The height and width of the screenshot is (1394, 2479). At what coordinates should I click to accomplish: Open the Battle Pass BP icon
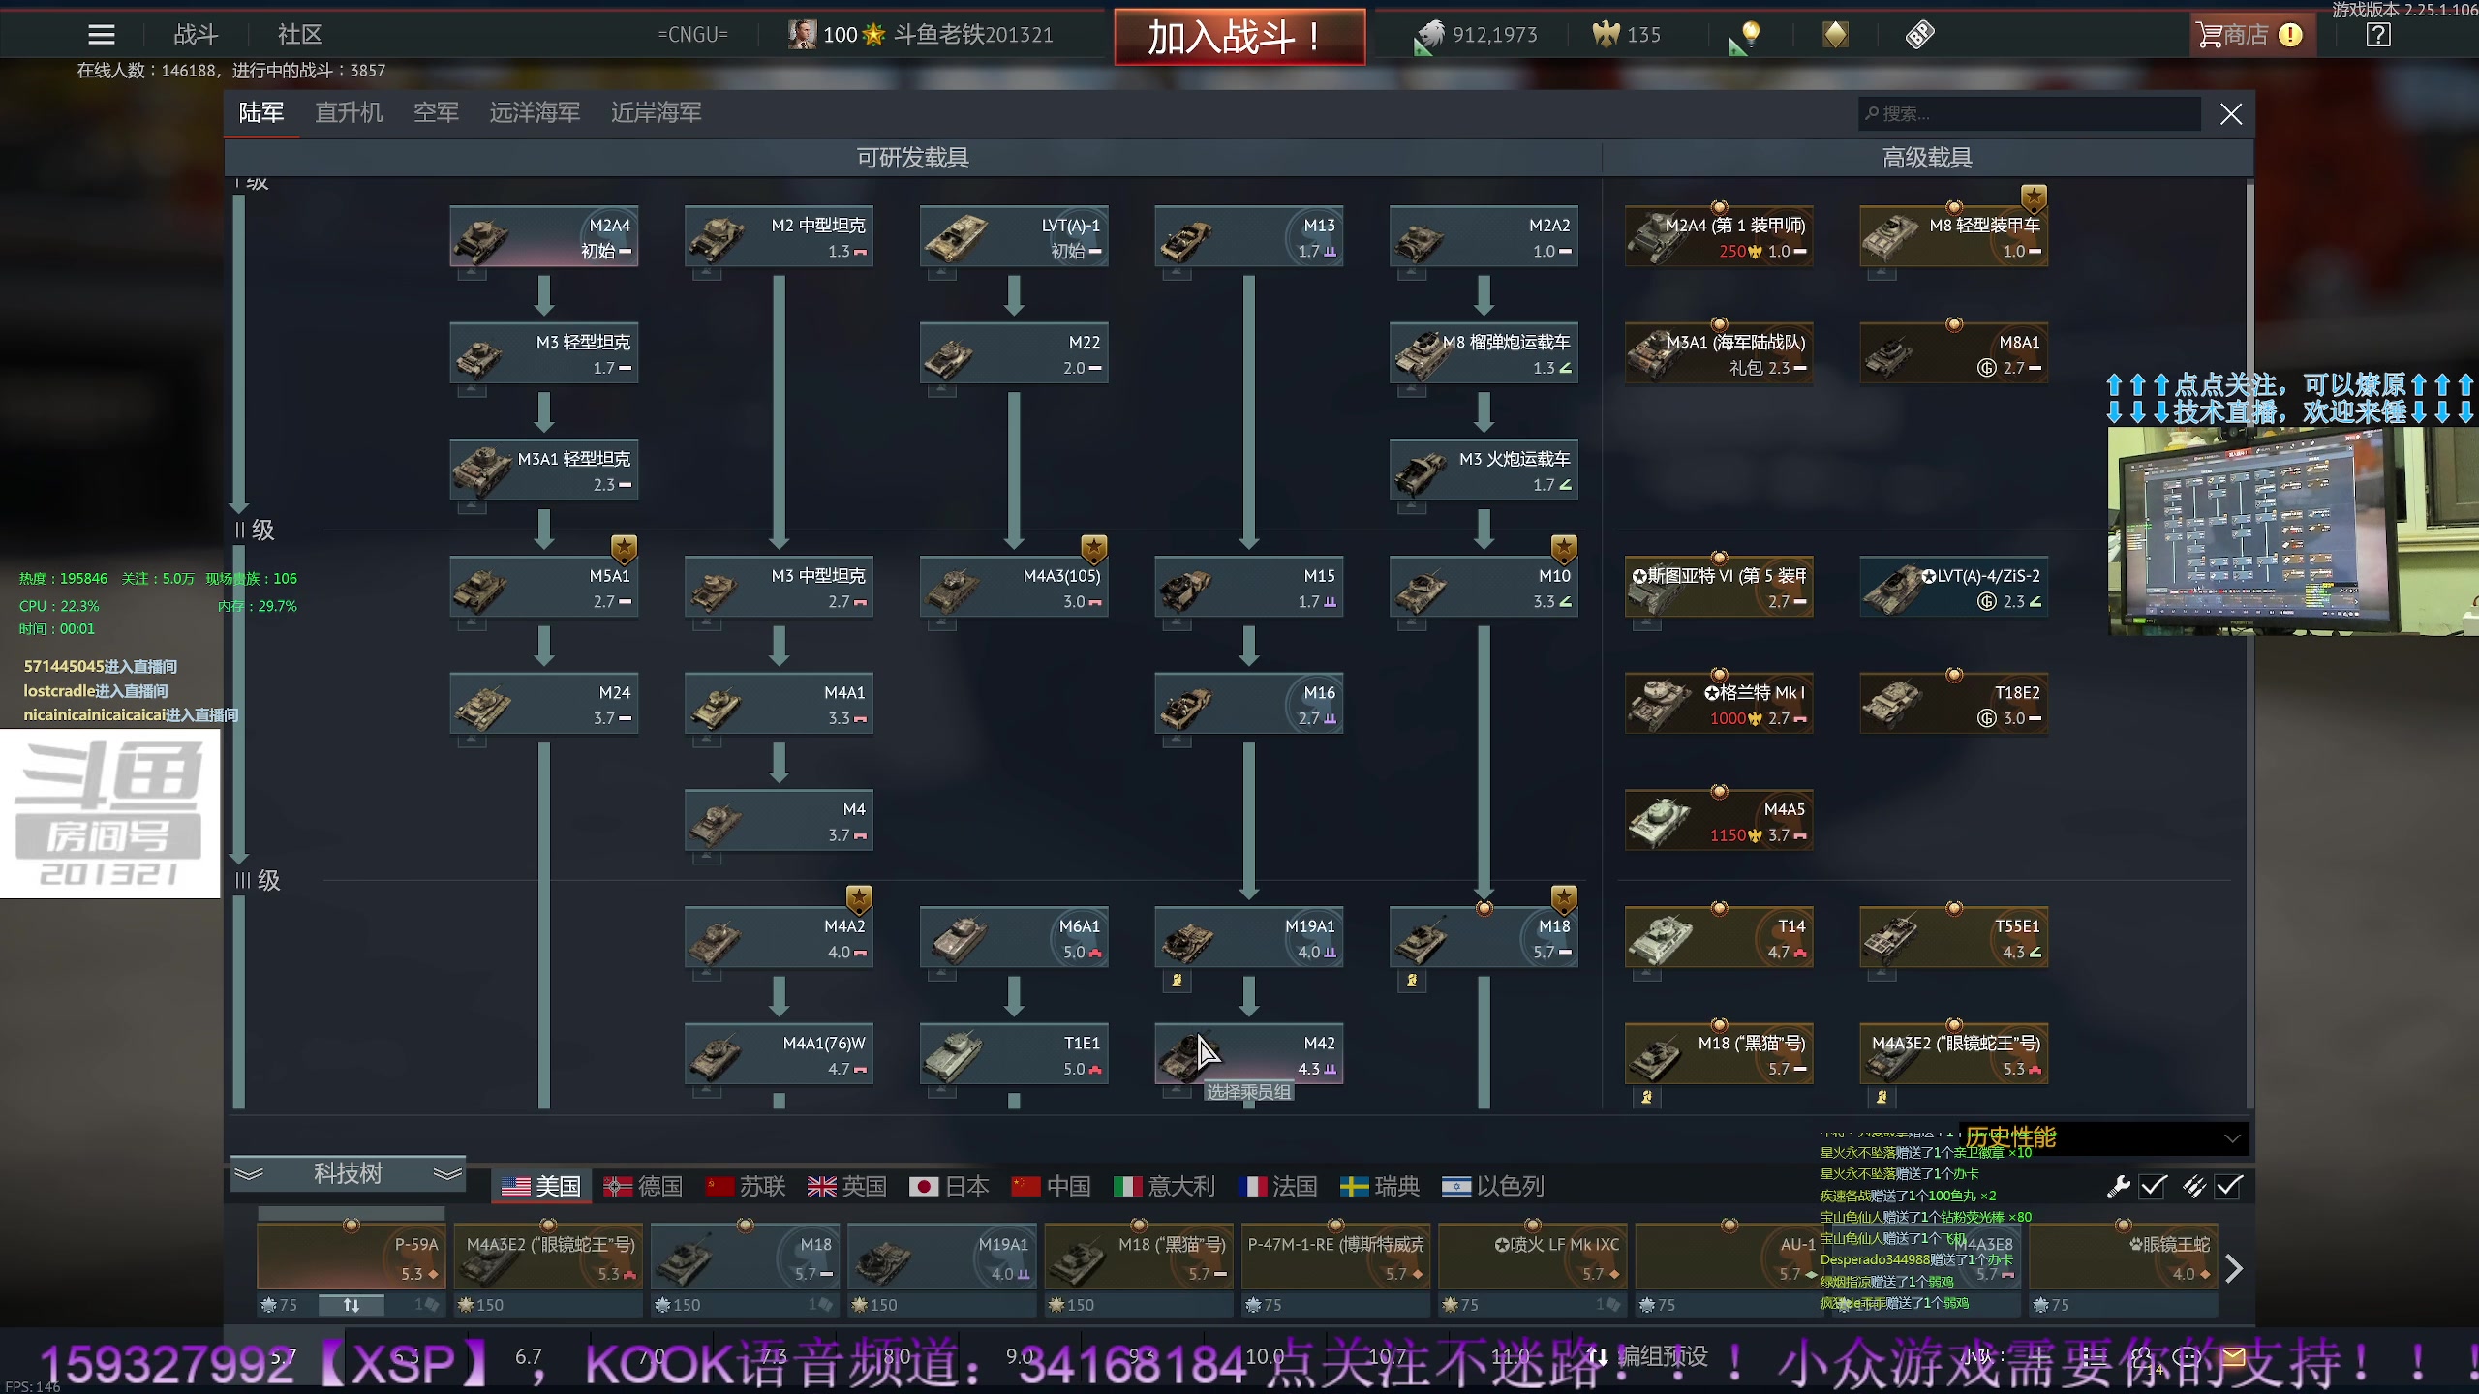[x=1919, y=35]
